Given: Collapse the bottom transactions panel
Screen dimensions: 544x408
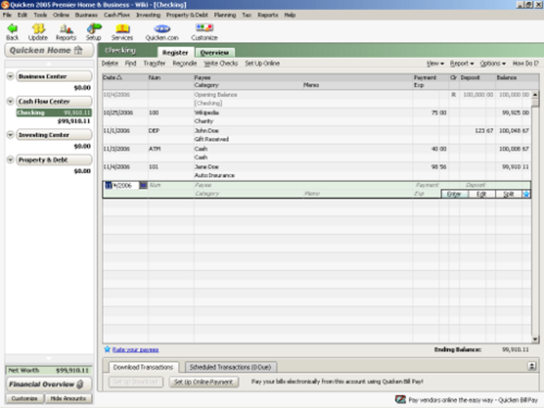Looking at the screenshot, I should (532, 366).
